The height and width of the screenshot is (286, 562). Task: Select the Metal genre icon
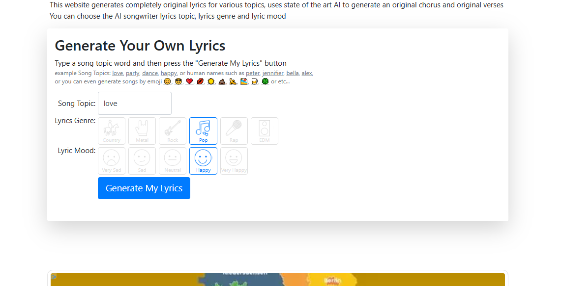[142, 130]
